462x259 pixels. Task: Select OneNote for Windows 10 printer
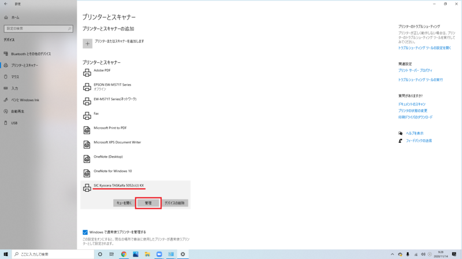(113, 171)
